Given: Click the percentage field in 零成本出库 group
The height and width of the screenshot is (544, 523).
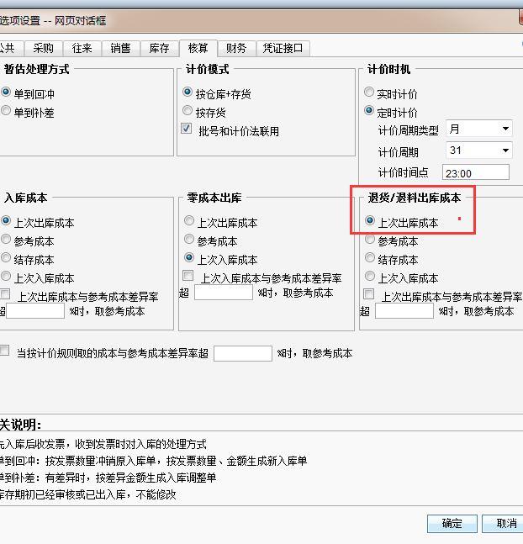Looking at the screenshot, I should pyautogui.click(x=224, y=293).
